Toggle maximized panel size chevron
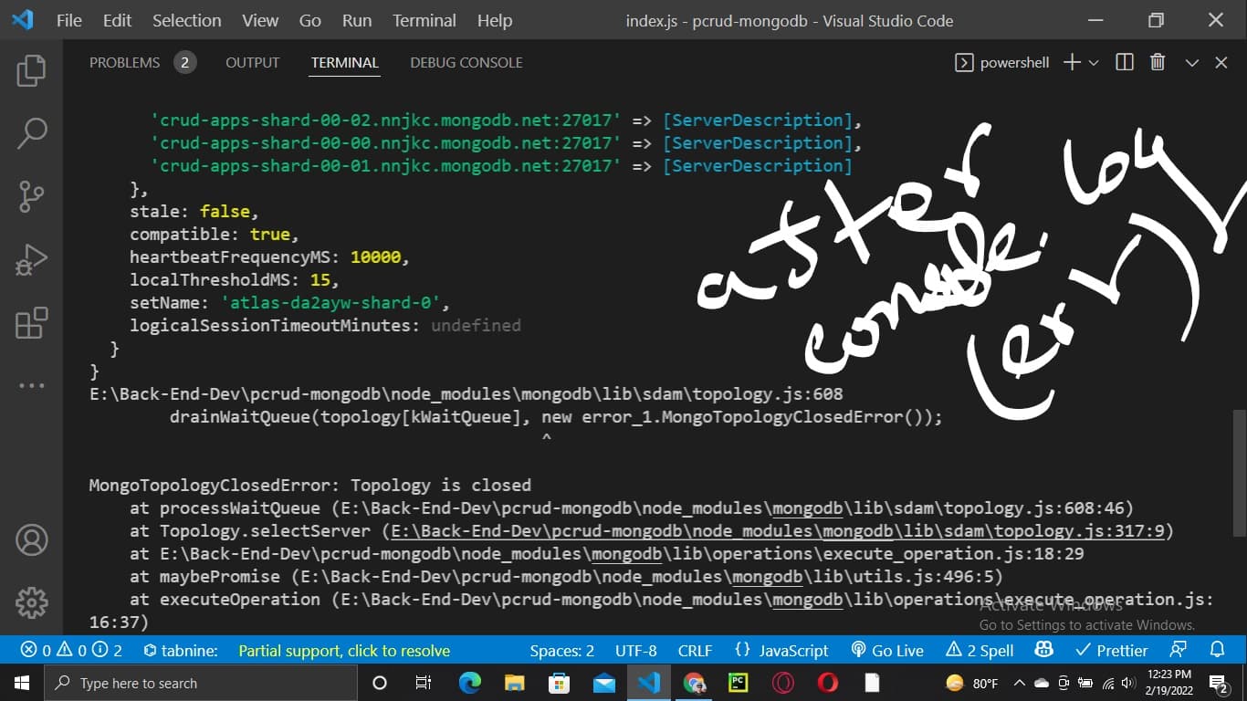Screen dimensions: 1247x701 tap(1191, 62)
